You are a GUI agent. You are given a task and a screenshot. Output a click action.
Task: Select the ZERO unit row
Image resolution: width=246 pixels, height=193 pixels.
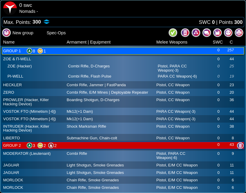(x=123, y=92)
